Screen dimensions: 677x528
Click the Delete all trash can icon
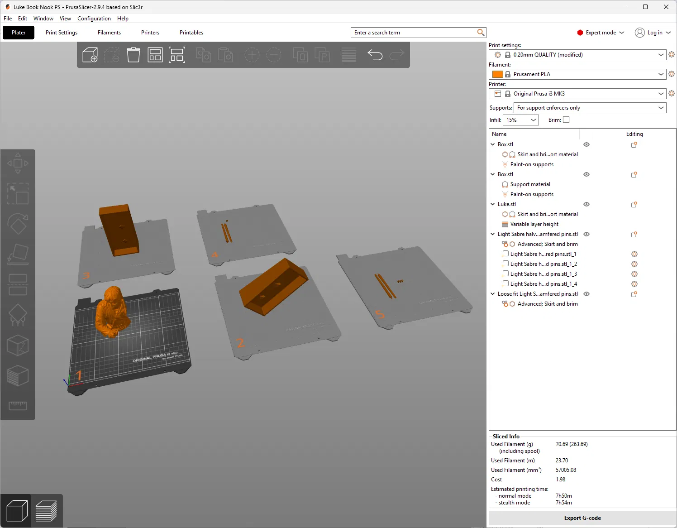click(x=133, y=55)
